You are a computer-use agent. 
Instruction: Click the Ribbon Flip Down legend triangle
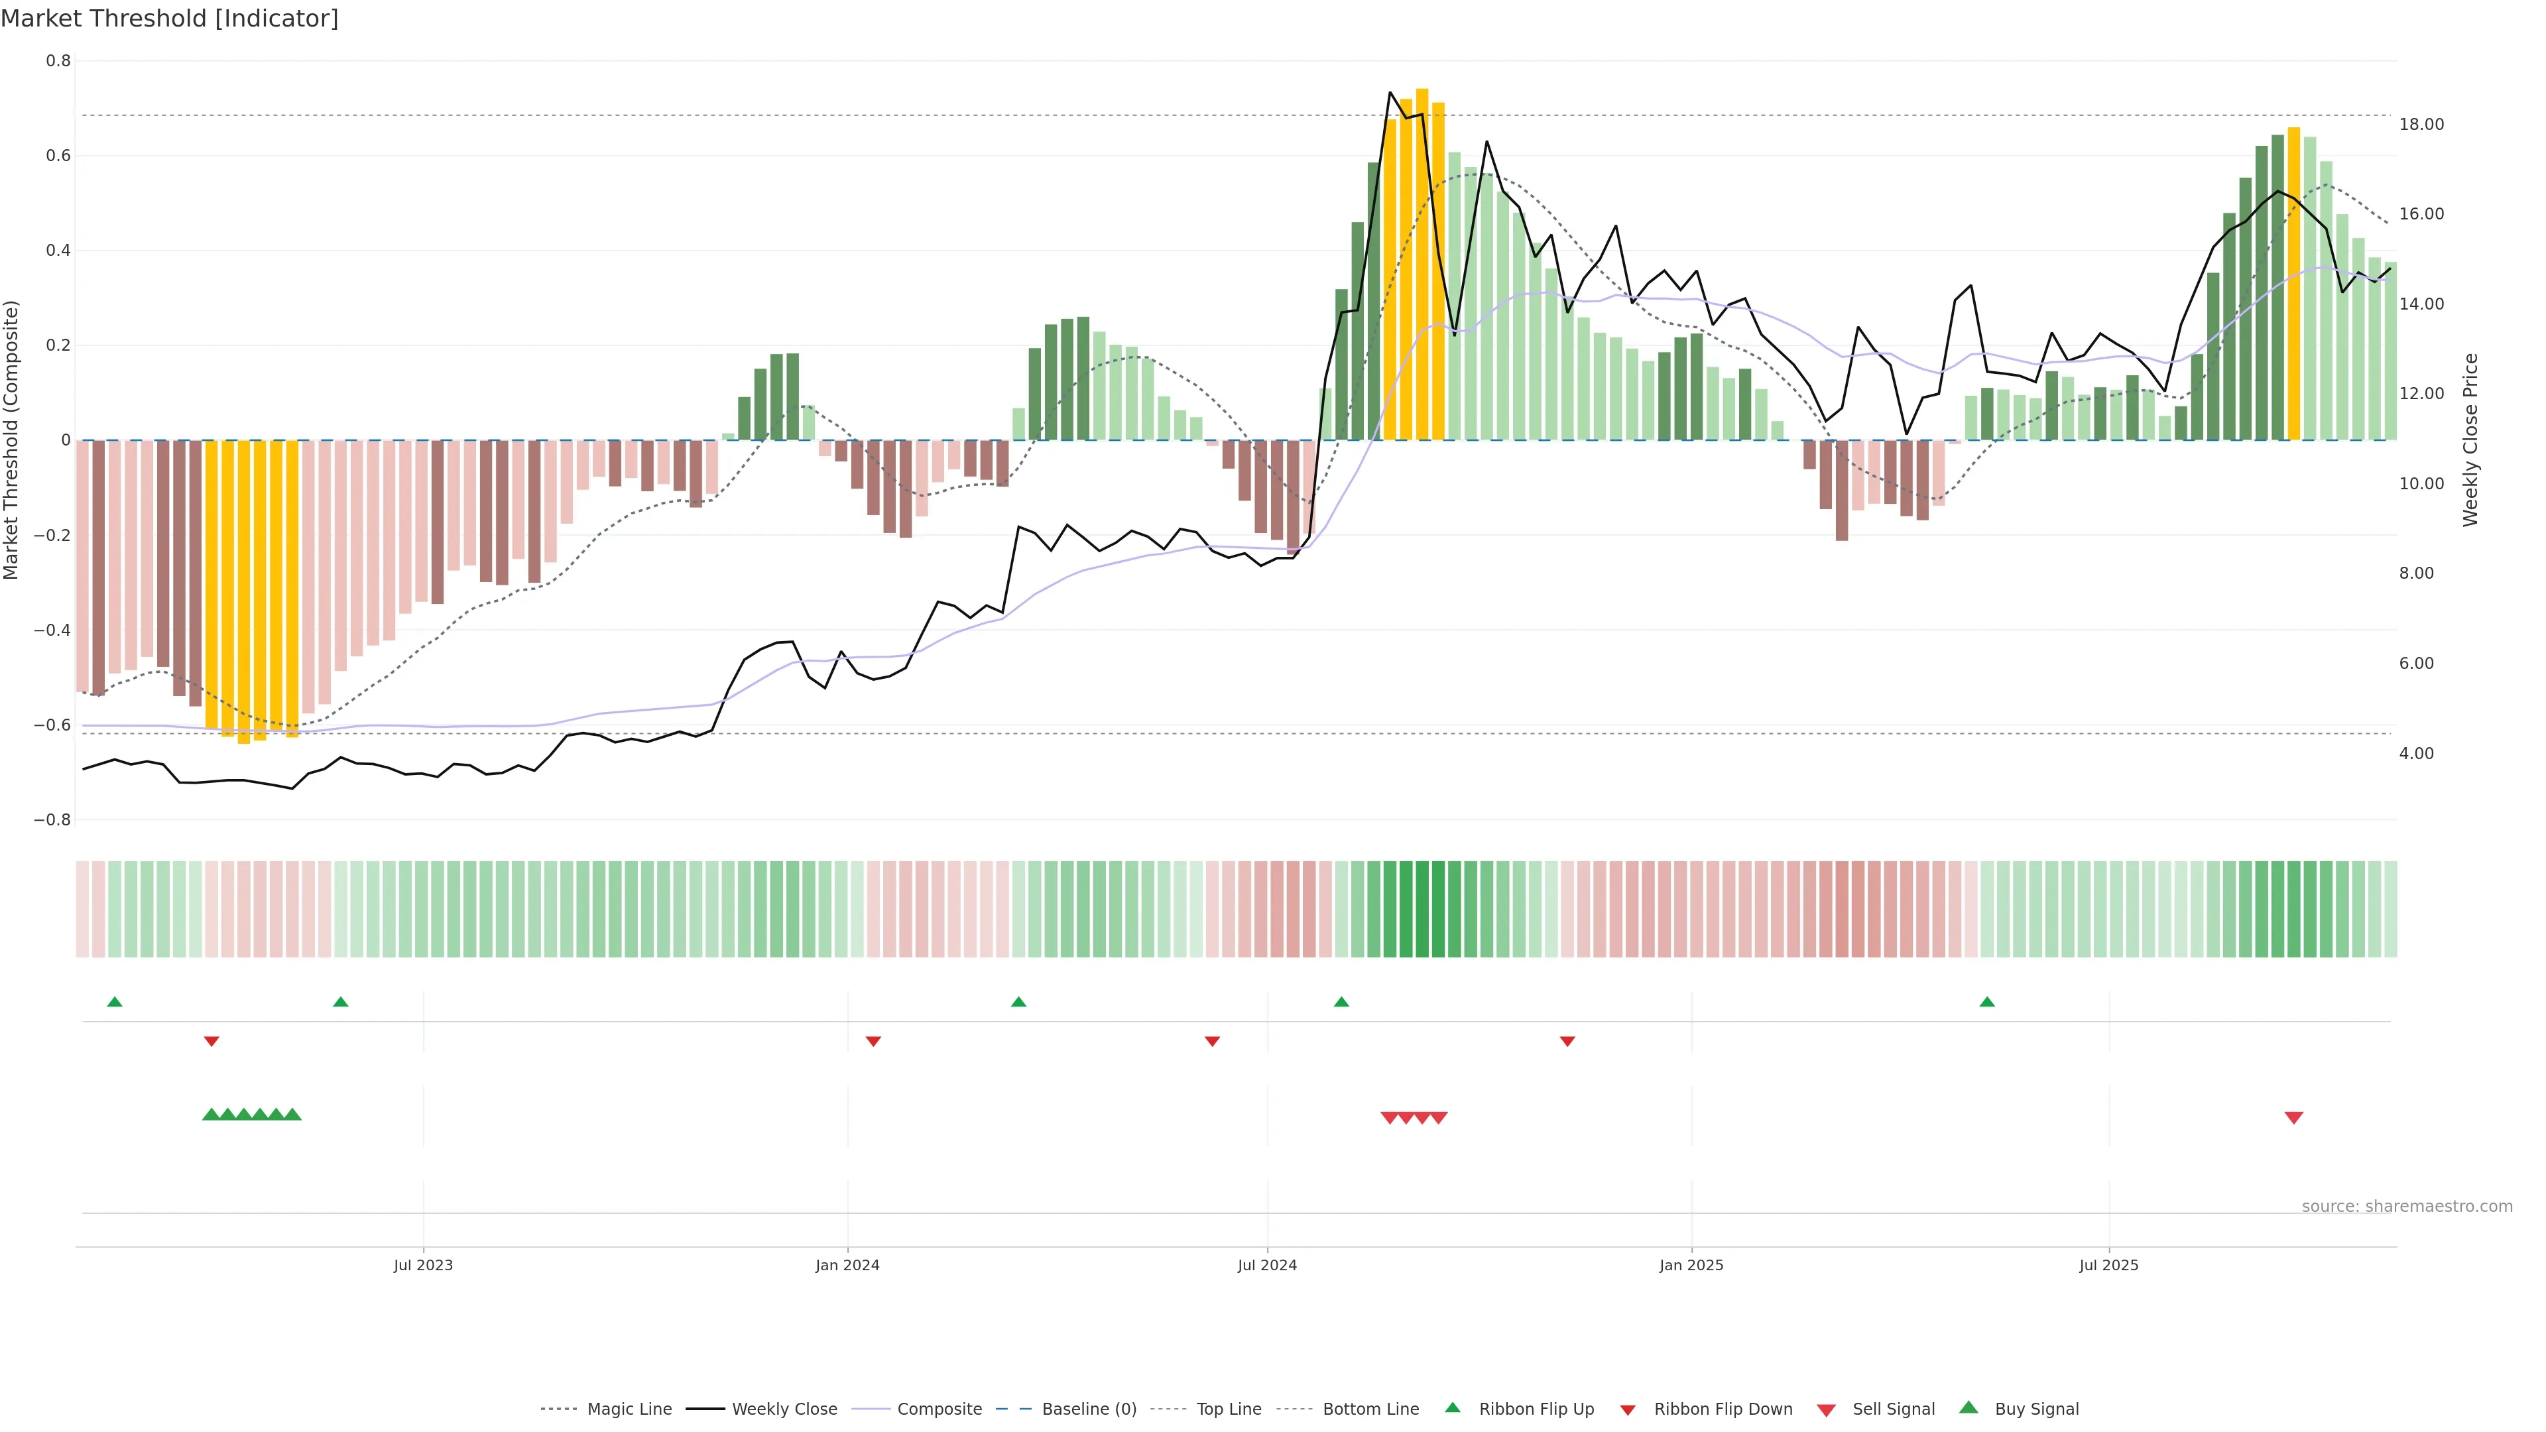click(x=1628, y=1410)
